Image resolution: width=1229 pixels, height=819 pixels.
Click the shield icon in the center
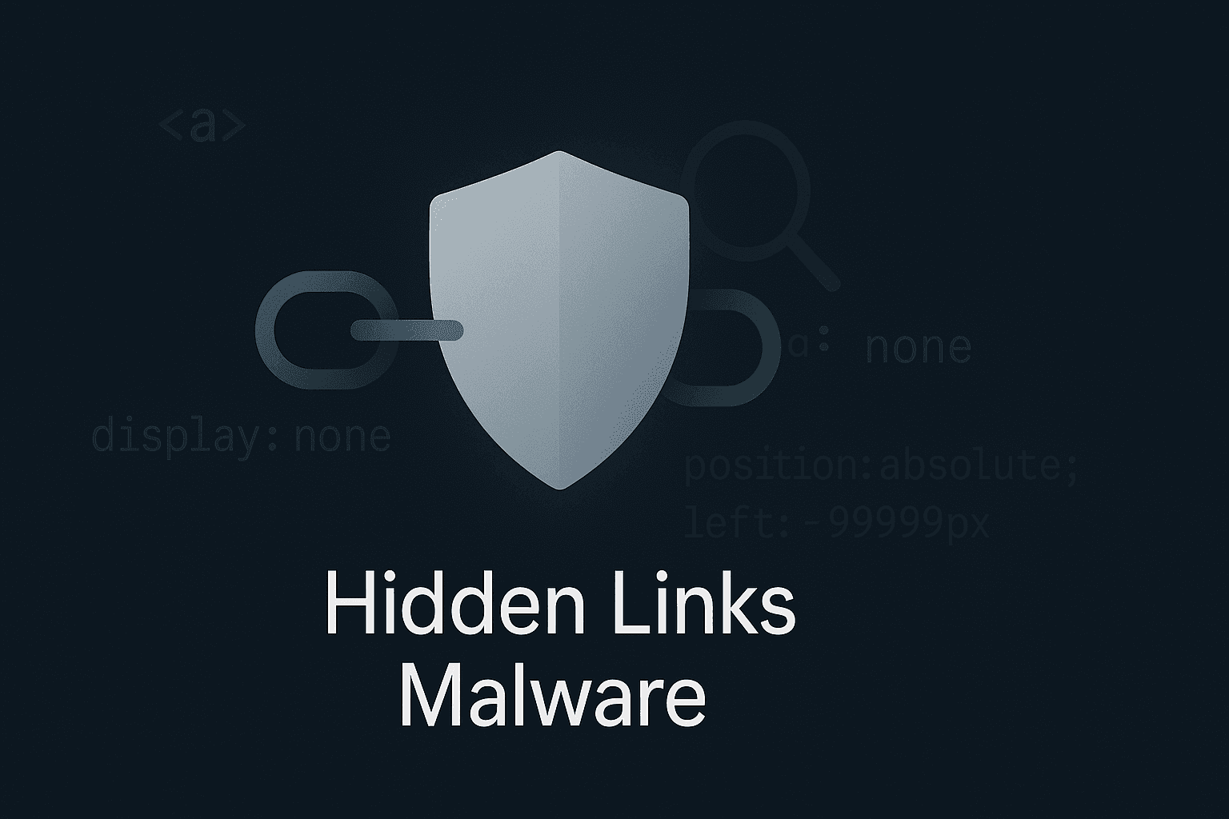click(559, 320)
